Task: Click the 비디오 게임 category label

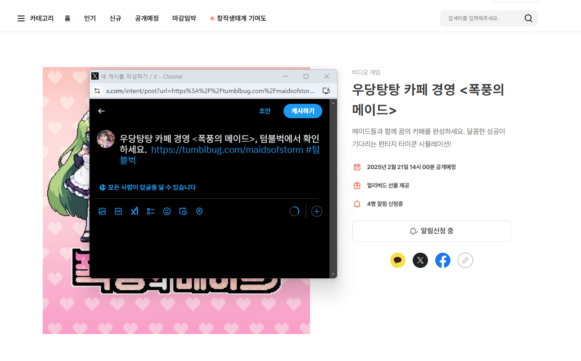Action: point(366,72)
